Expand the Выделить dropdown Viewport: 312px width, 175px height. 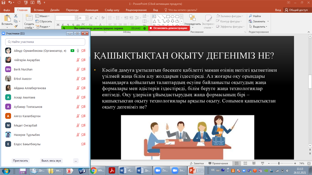(x=258, y=26)
